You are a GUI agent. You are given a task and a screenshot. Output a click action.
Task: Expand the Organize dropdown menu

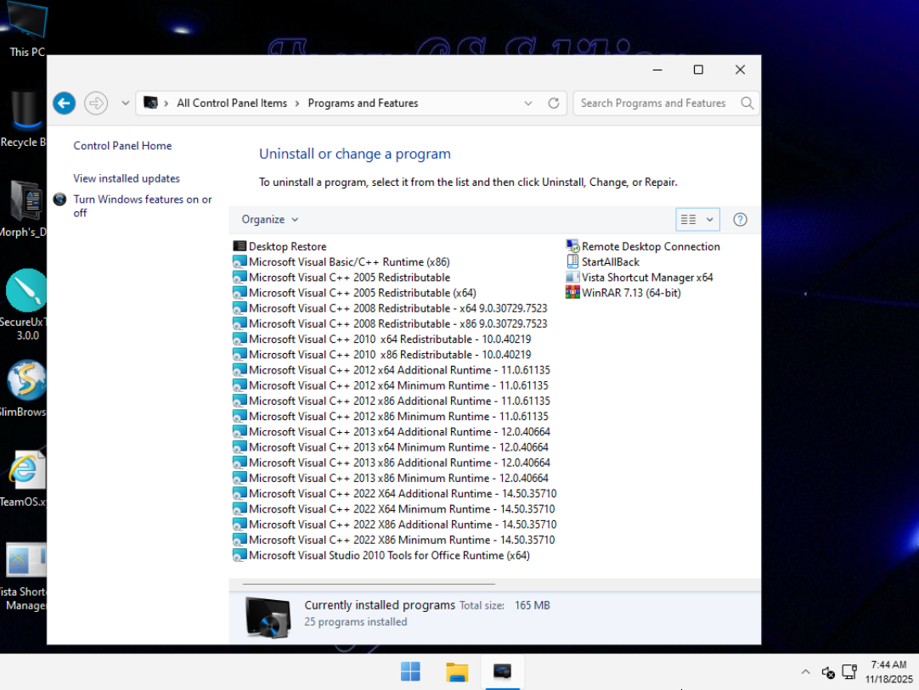tap(270, 220)
